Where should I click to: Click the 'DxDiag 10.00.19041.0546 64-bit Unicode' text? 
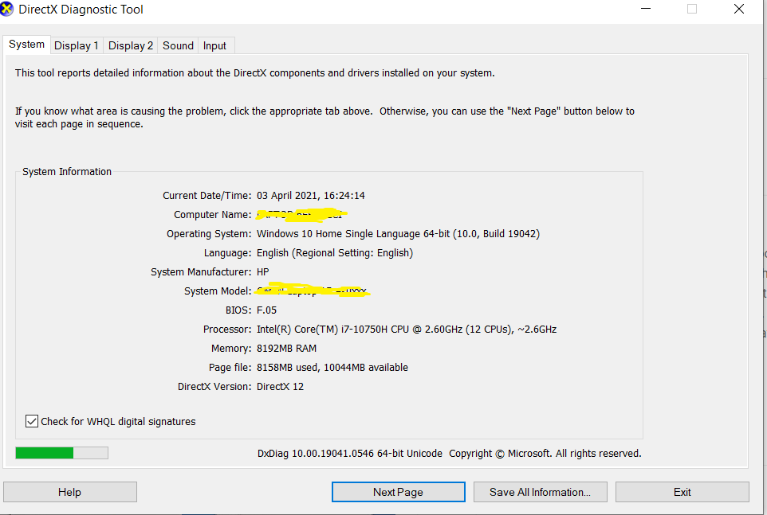point(350,454)
